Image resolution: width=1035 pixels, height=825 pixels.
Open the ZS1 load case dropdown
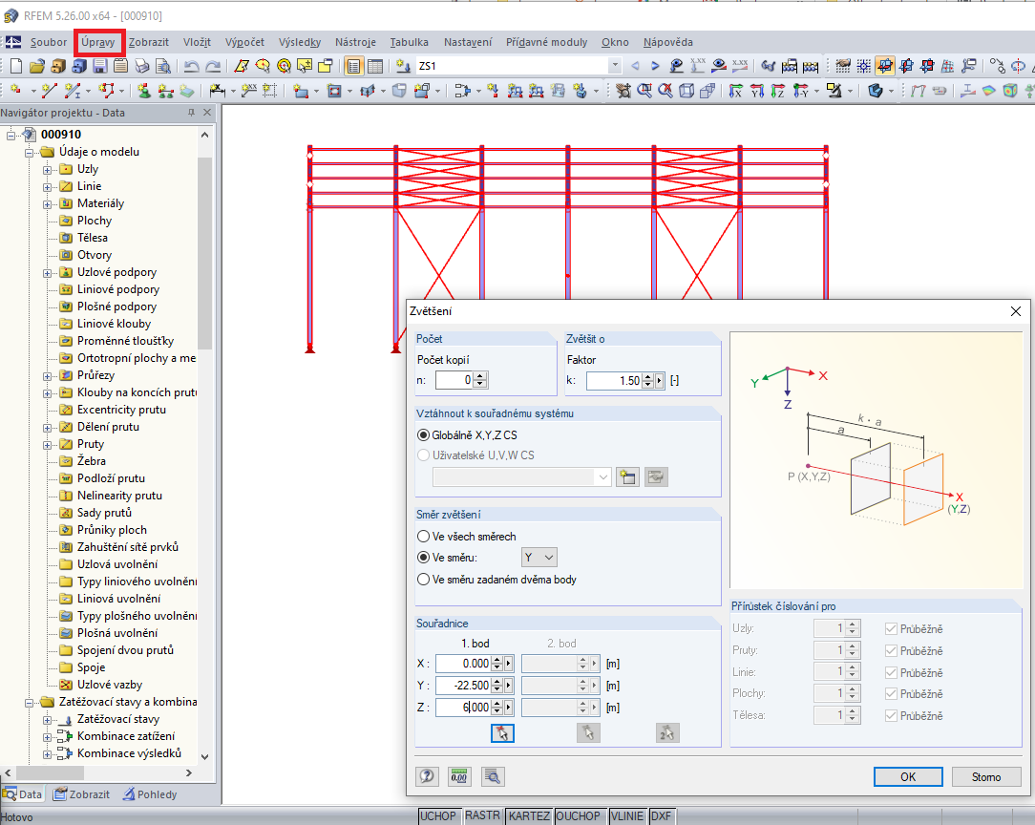615,65
